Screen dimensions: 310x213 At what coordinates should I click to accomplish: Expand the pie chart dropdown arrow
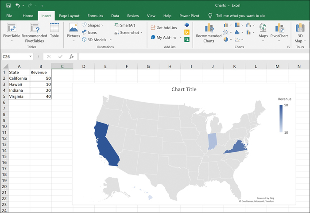click(x=231, y=39)
